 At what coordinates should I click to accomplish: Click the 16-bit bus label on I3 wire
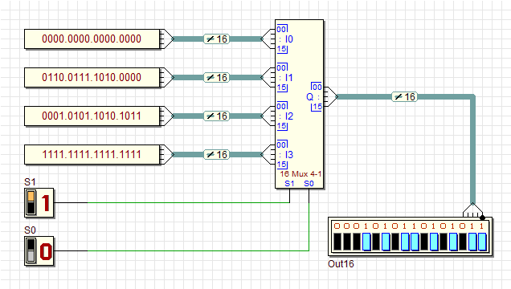point(217,154)
